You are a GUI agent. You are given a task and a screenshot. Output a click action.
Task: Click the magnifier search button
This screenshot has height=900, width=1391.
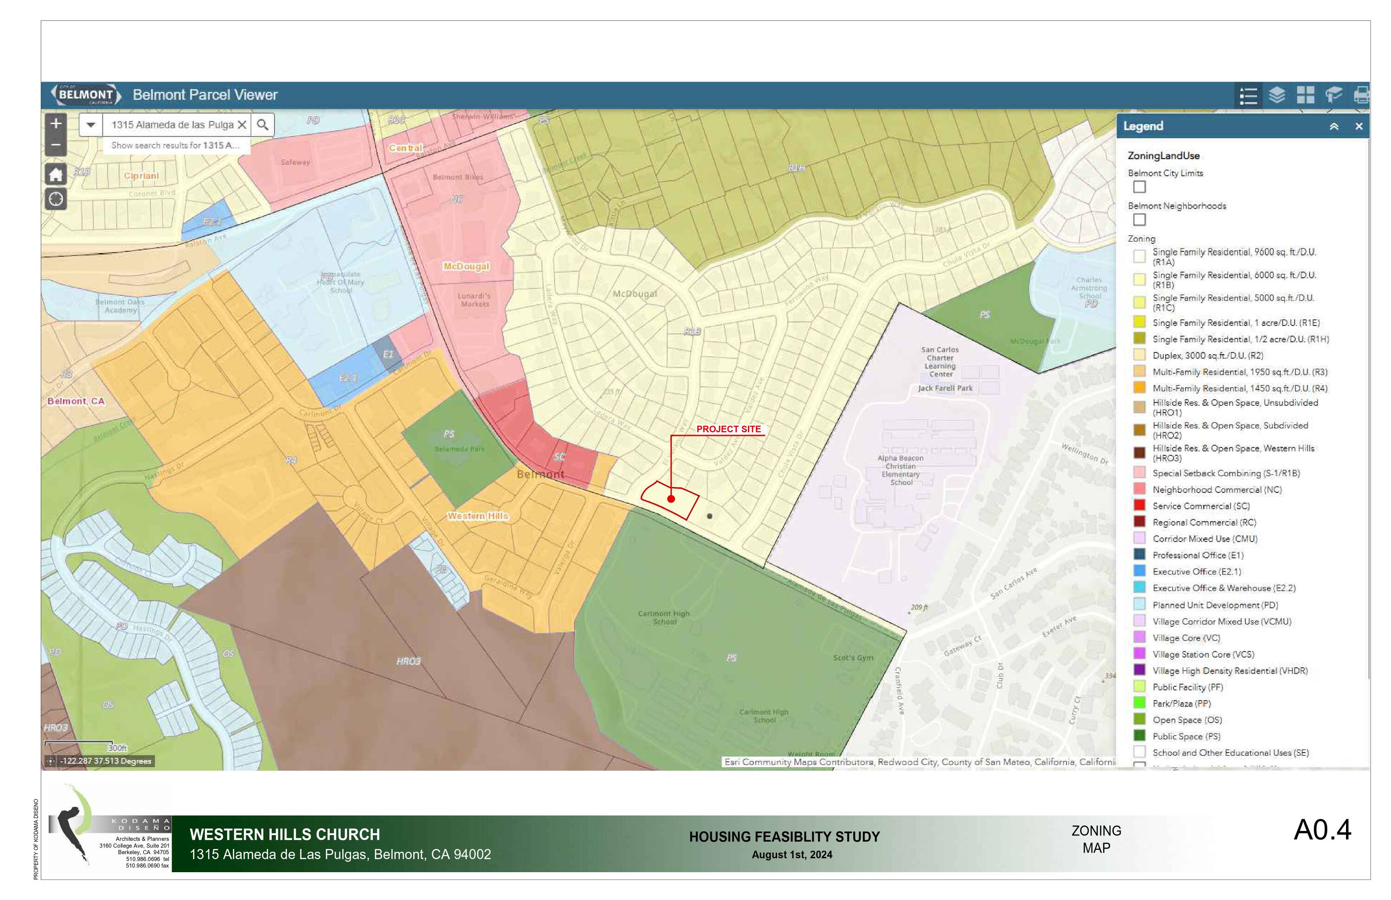(262, 125)
